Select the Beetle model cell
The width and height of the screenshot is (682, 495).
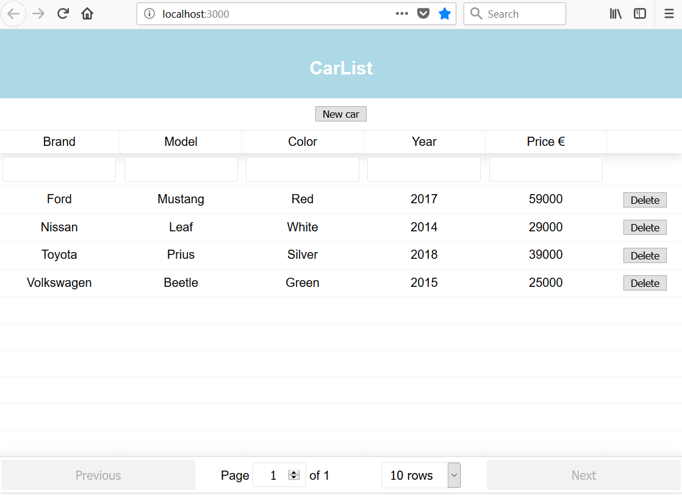click(x=181, y=283)
